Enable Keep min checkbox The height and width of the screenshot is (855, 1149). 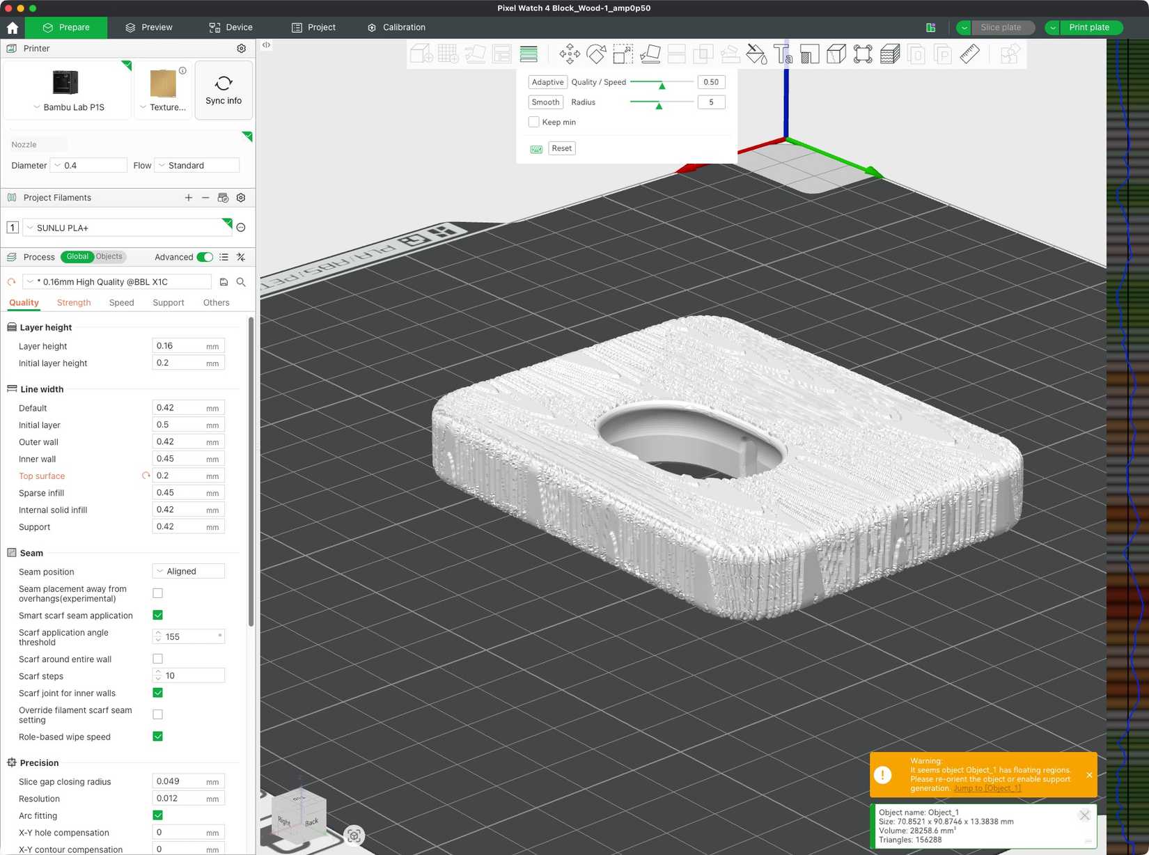[534, 122]
